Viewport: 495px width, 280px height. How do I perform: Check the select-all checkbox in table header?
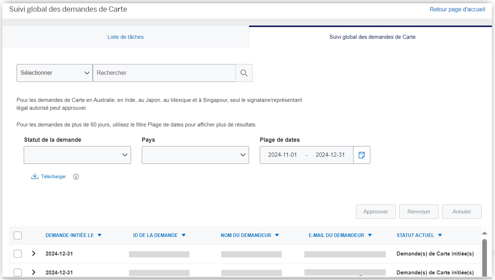(x=18, y=235)
